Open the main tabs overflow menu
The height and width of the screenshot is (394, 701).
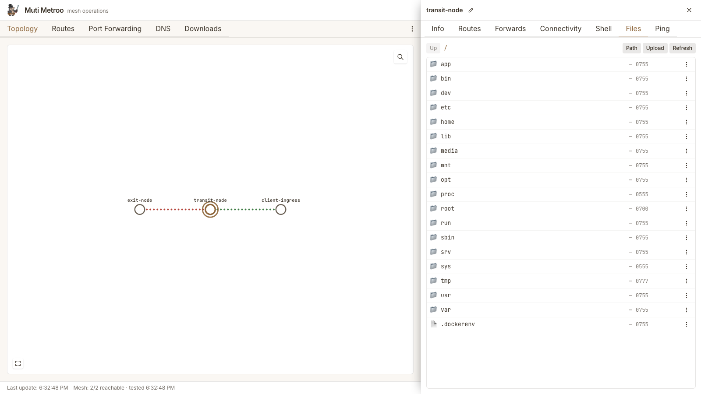(x=412, y=29)
